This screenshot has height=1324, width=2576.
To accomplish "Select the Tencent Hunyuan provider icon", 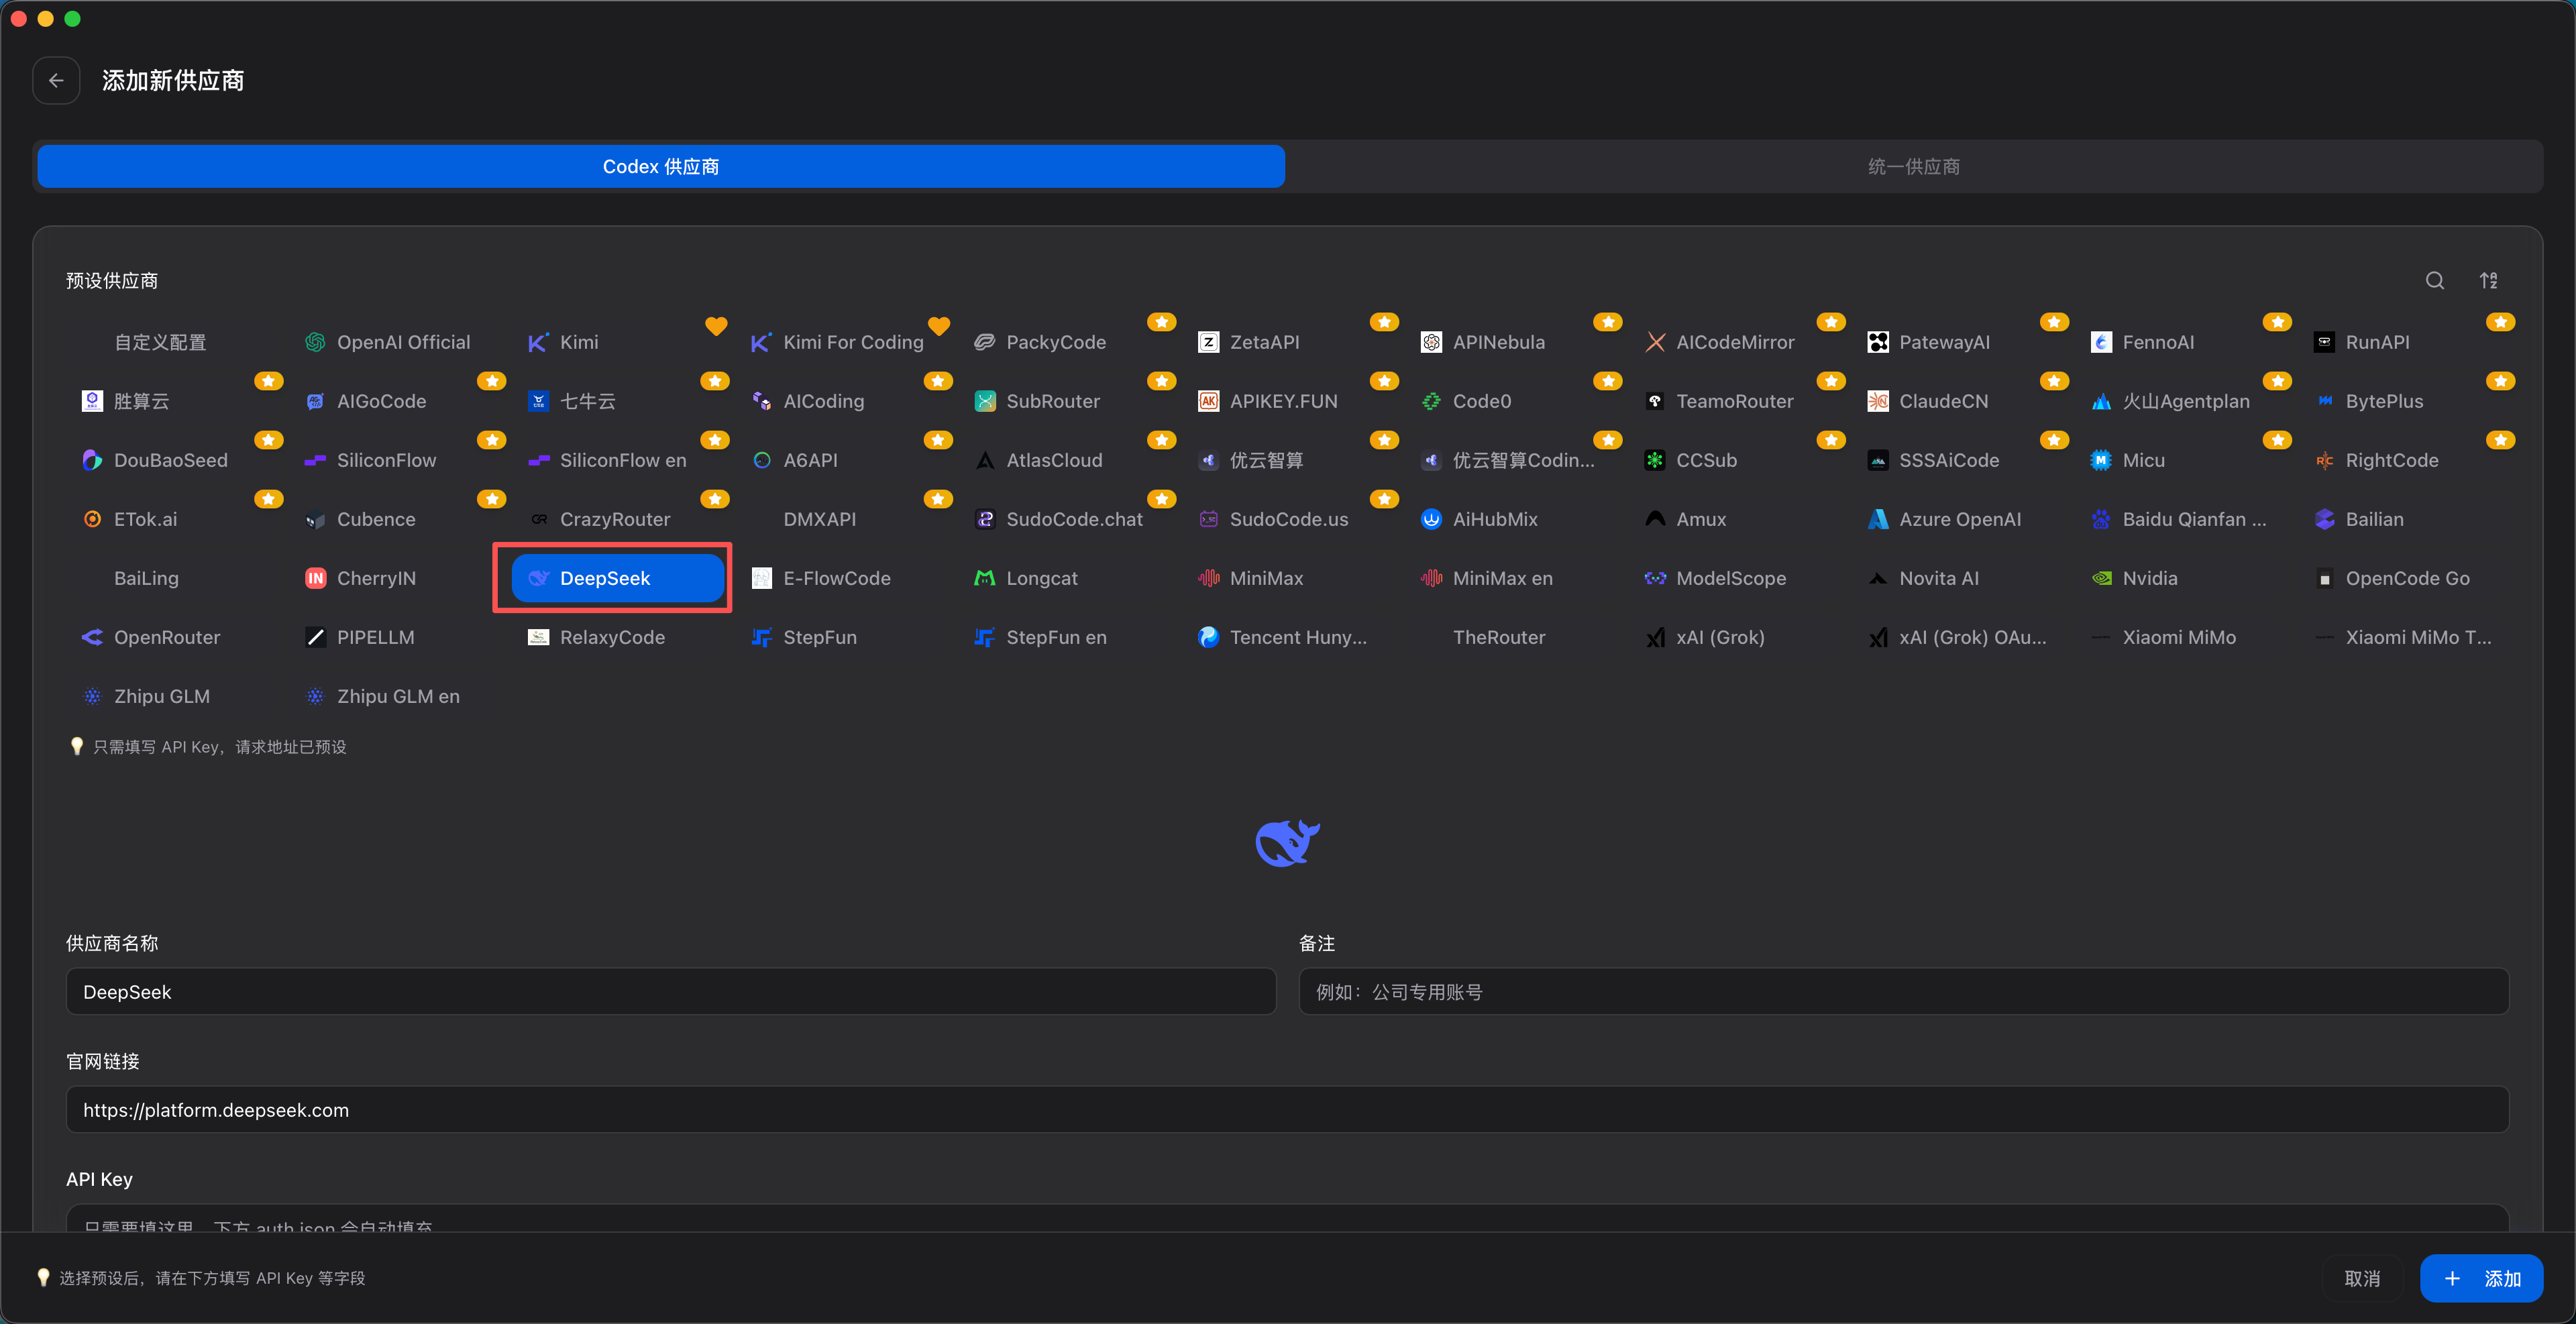I will 1208,637.
